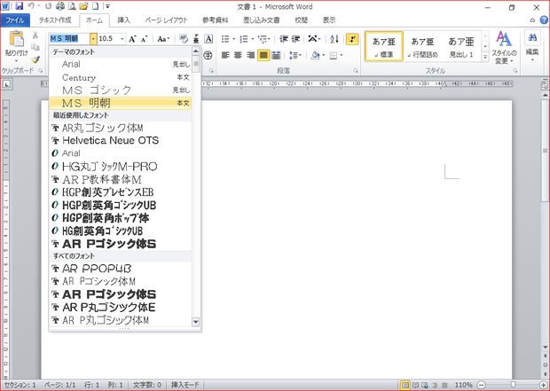Switch to 参考資料 tab
550x391 pixels.
click(x=215, y=20)
